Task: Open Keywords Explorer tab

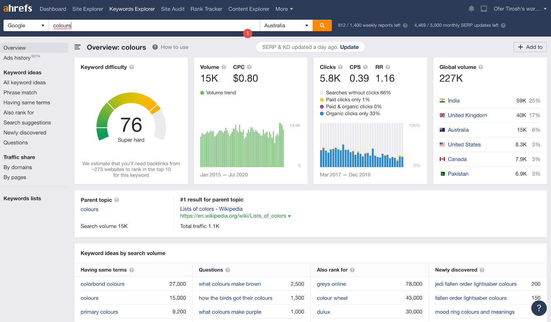Action: point(132,9)
